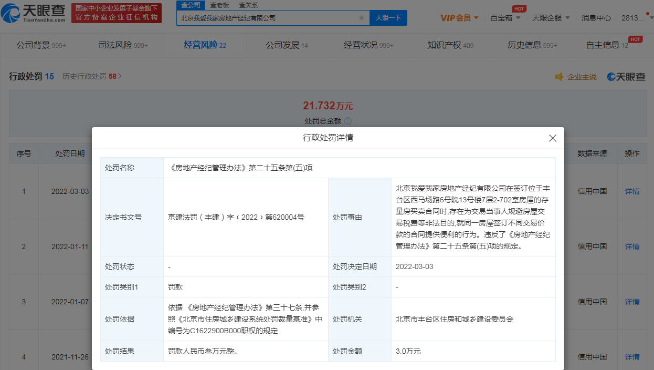Switch to 经营状况 tab

[x=368, y=45]
